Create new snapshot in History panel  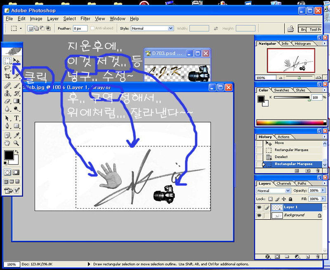(x=307, y=170)
